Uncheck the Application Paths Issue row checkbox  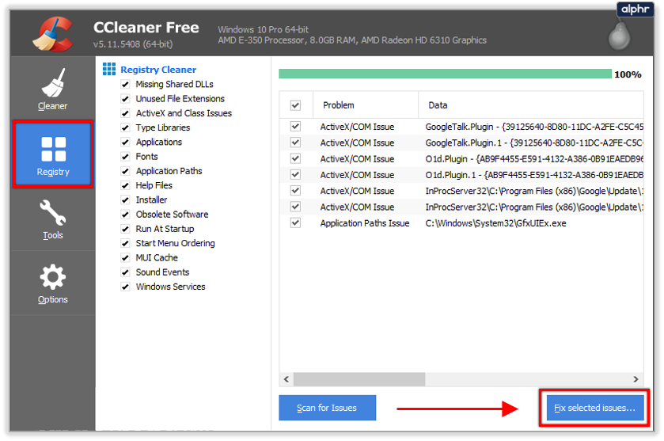[x=295, y=222]
